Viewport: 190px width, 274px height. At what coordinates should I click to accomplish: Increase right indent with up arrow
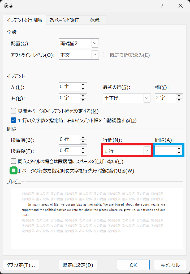(83, 96)
